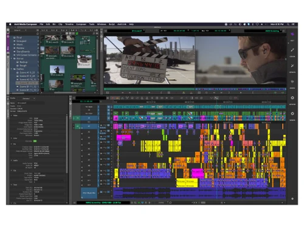Open the Audio workspace icon
This screenshot has width=304, height=228.
click(292, 81)
